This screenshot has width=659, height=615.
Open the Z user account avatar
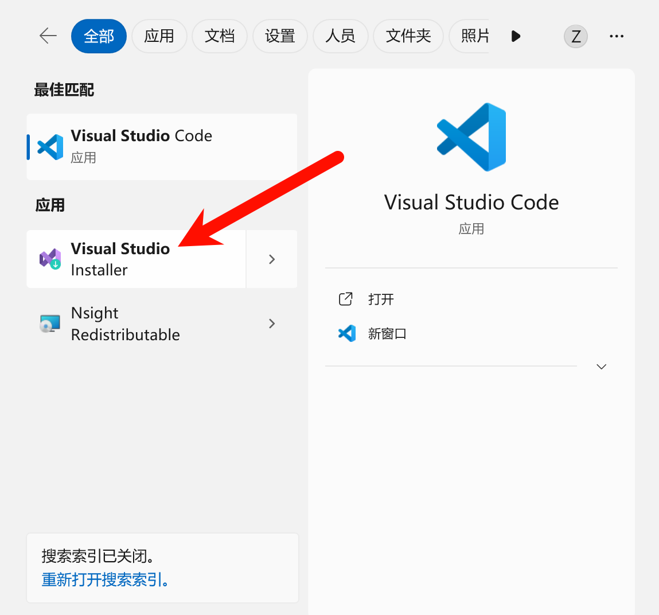575,36
